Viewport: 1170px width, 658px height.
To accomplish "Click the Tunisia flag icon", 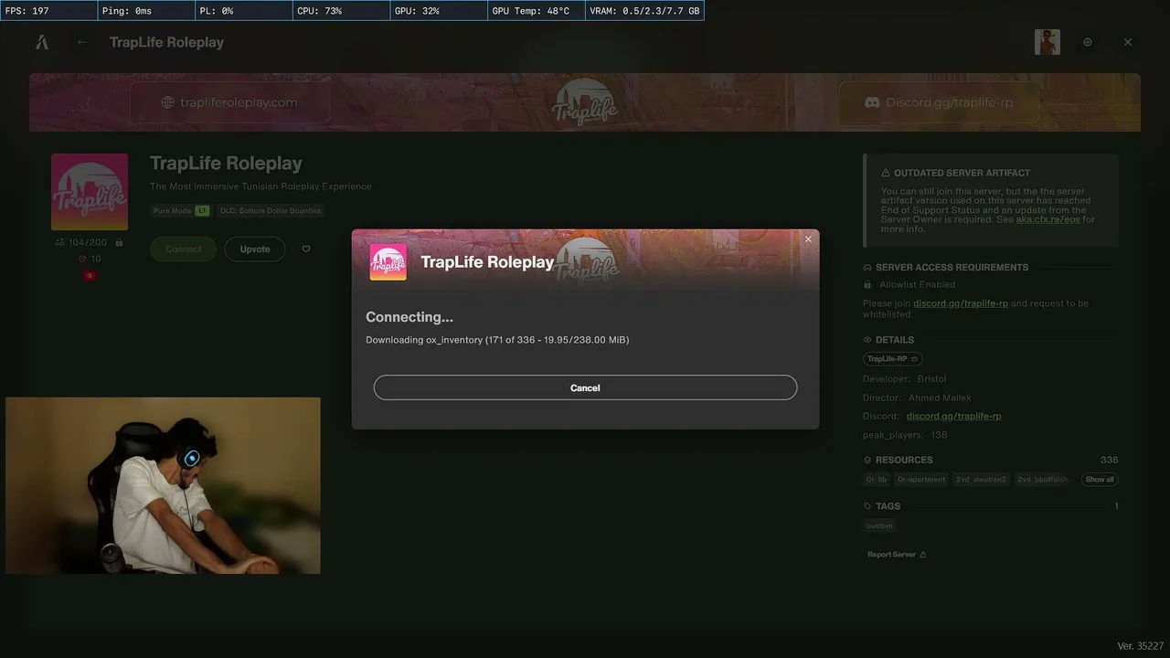I will coord(90,275).
